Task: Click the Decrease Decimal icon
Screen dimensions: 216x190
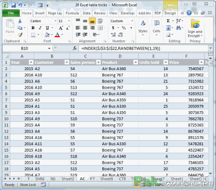Action: tap(120, 35)
